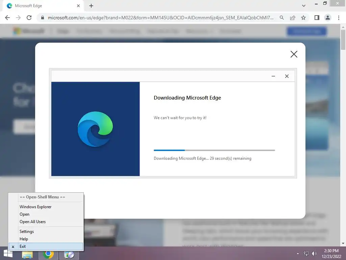Open the zoom magnifier icon in address bar
Image resolution: width=346 pixels, height=260 pixels.
coord(281,18)
